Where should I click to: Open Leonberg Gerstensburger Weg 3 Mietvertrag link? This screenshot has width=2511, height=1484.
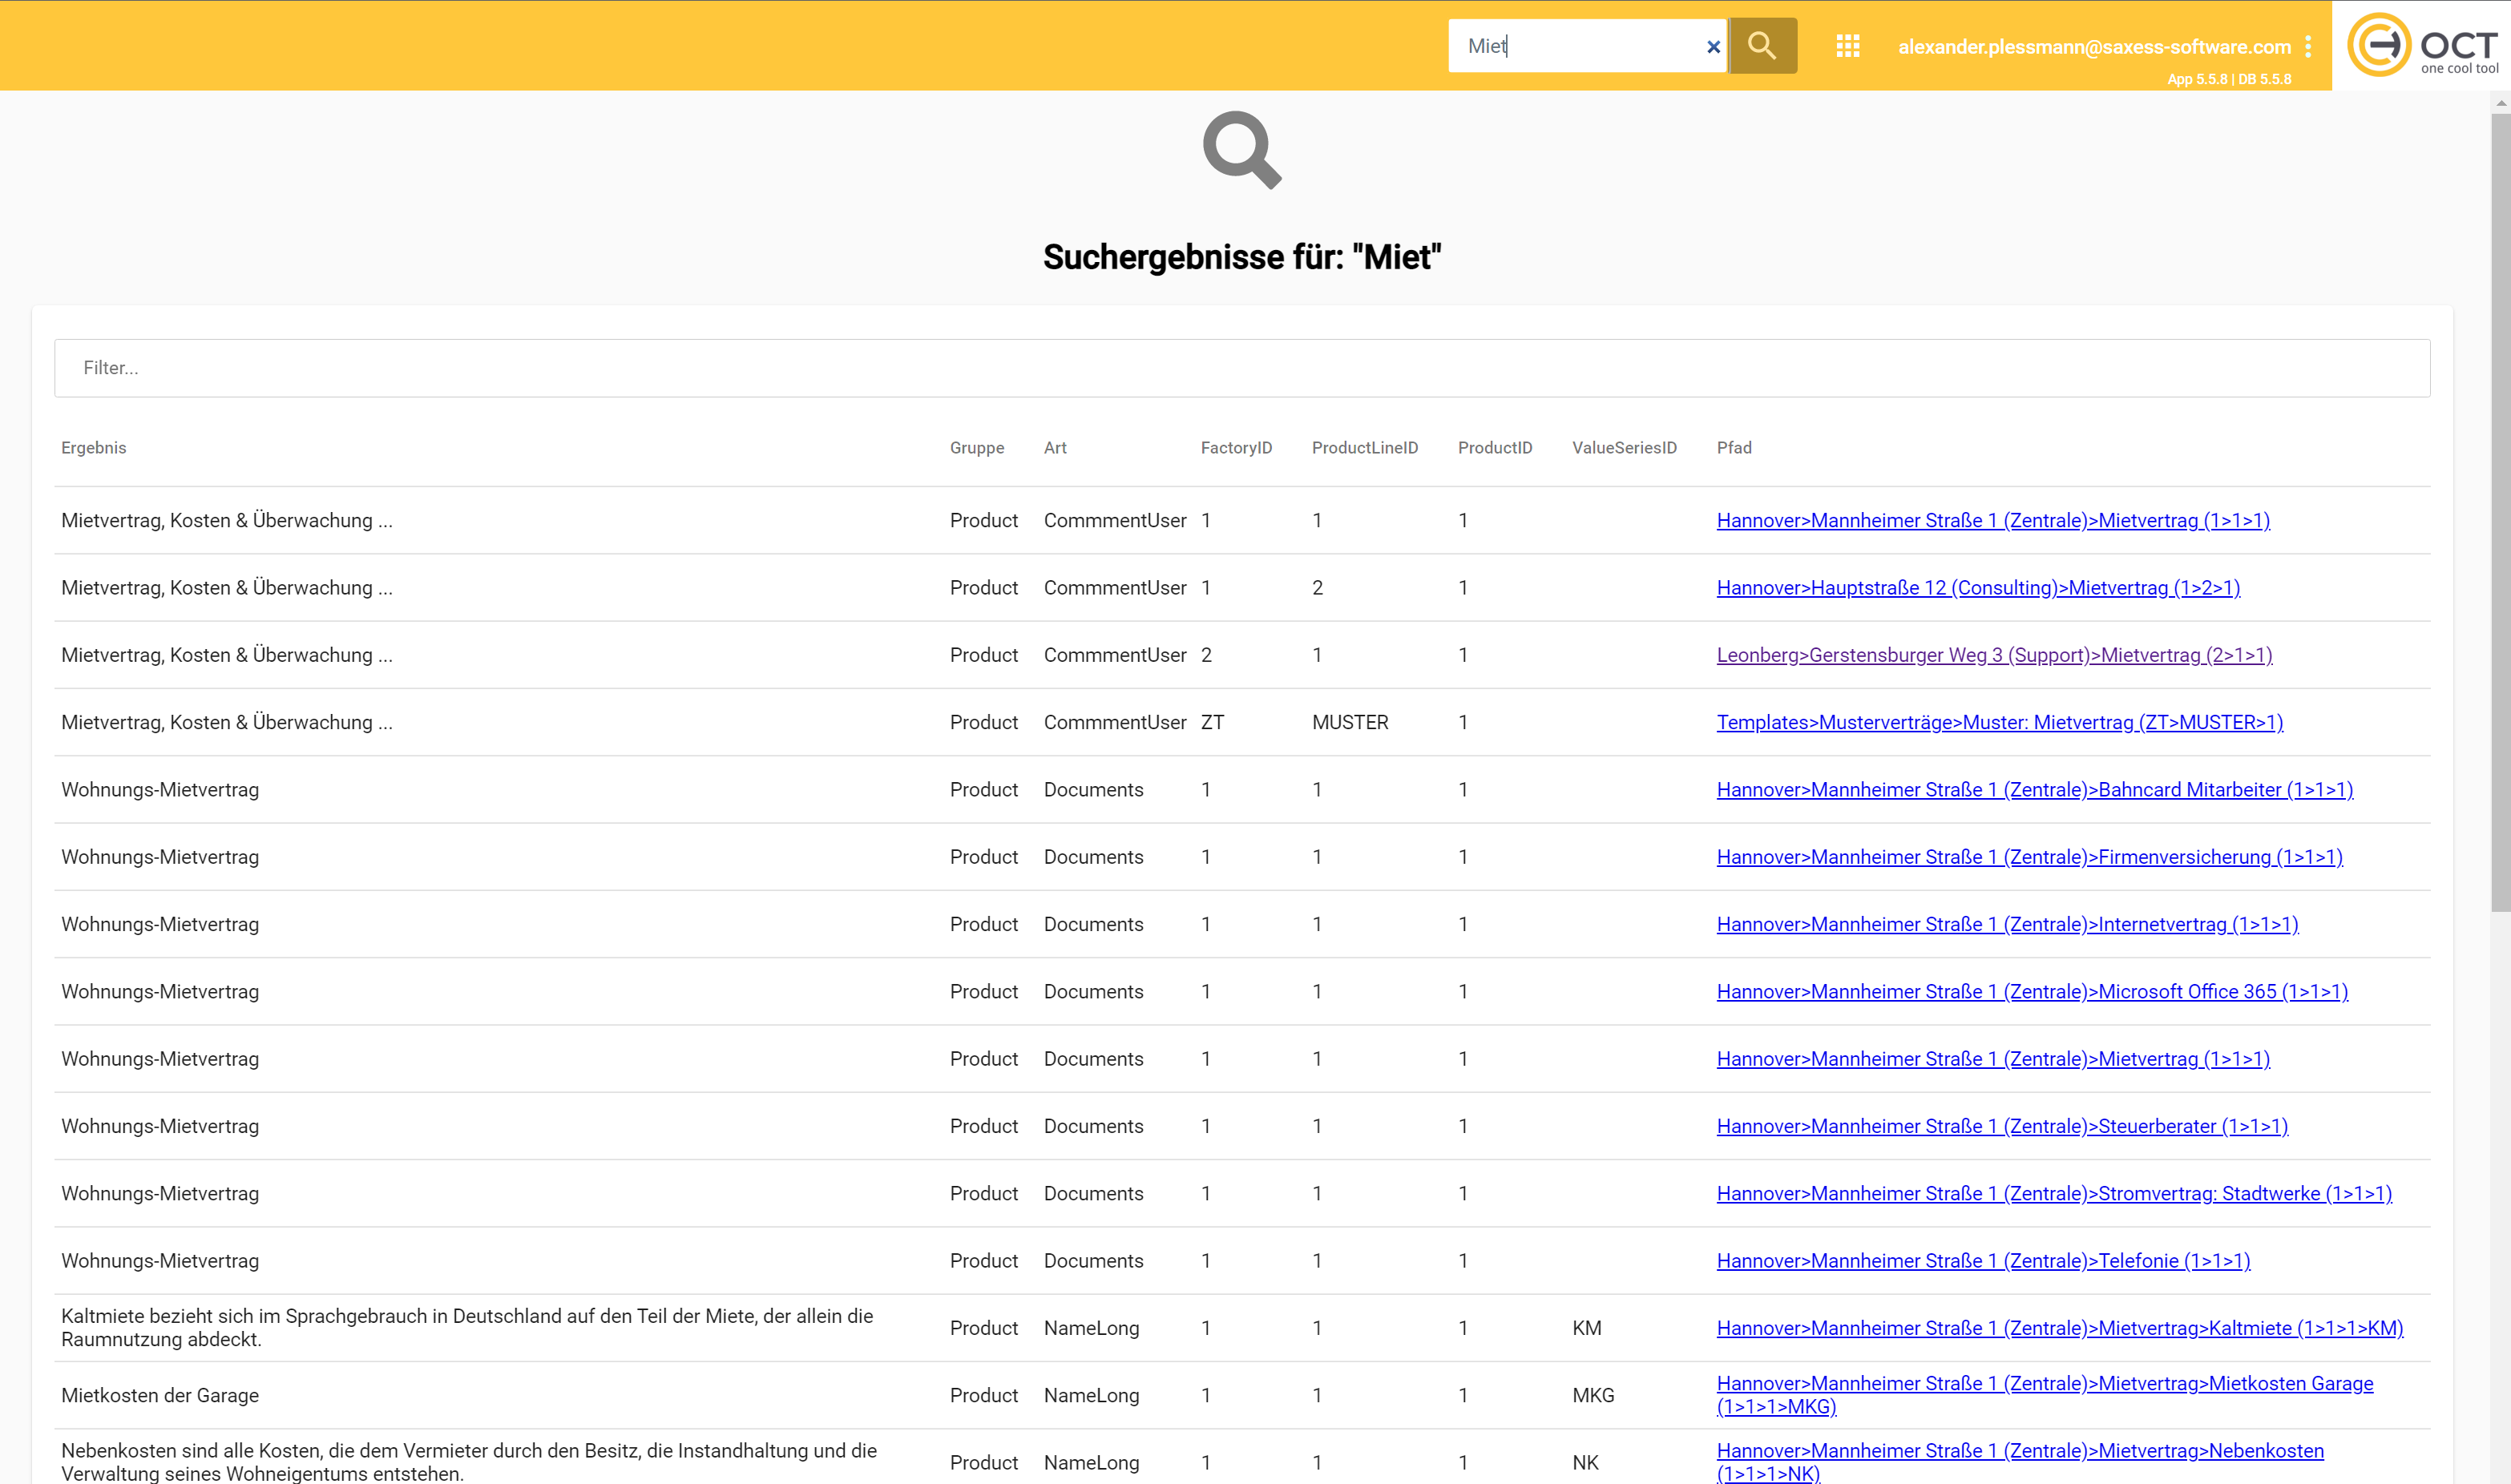click(1993, 655)
